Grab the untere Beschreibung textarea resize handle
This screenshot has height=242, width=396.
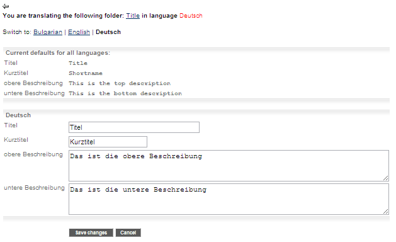click(x=386, y=211)
